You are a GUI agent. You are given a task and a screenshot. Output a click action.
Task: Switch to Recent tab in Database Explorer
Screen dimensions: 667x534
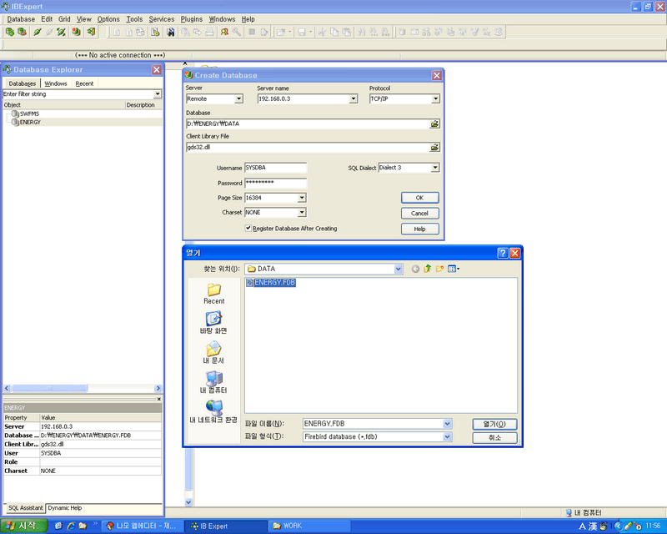point(84,83)
